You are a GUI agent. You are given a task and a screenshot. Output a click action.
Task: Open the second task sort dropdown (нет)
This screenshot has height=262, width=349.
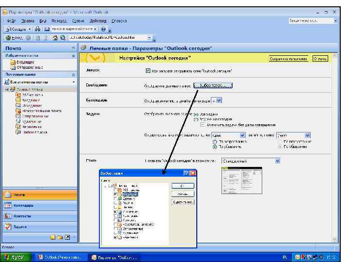[307, 135]
